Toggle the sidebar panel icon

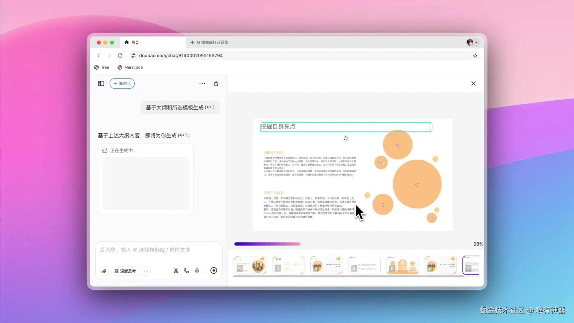pyautogui.click(x=101, y=83)
